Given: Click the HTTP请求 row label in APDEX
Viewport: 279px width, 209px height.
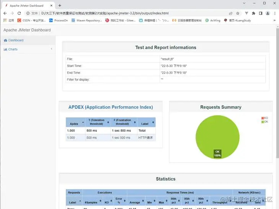Looking at the screenshot, I should [145, 138].
